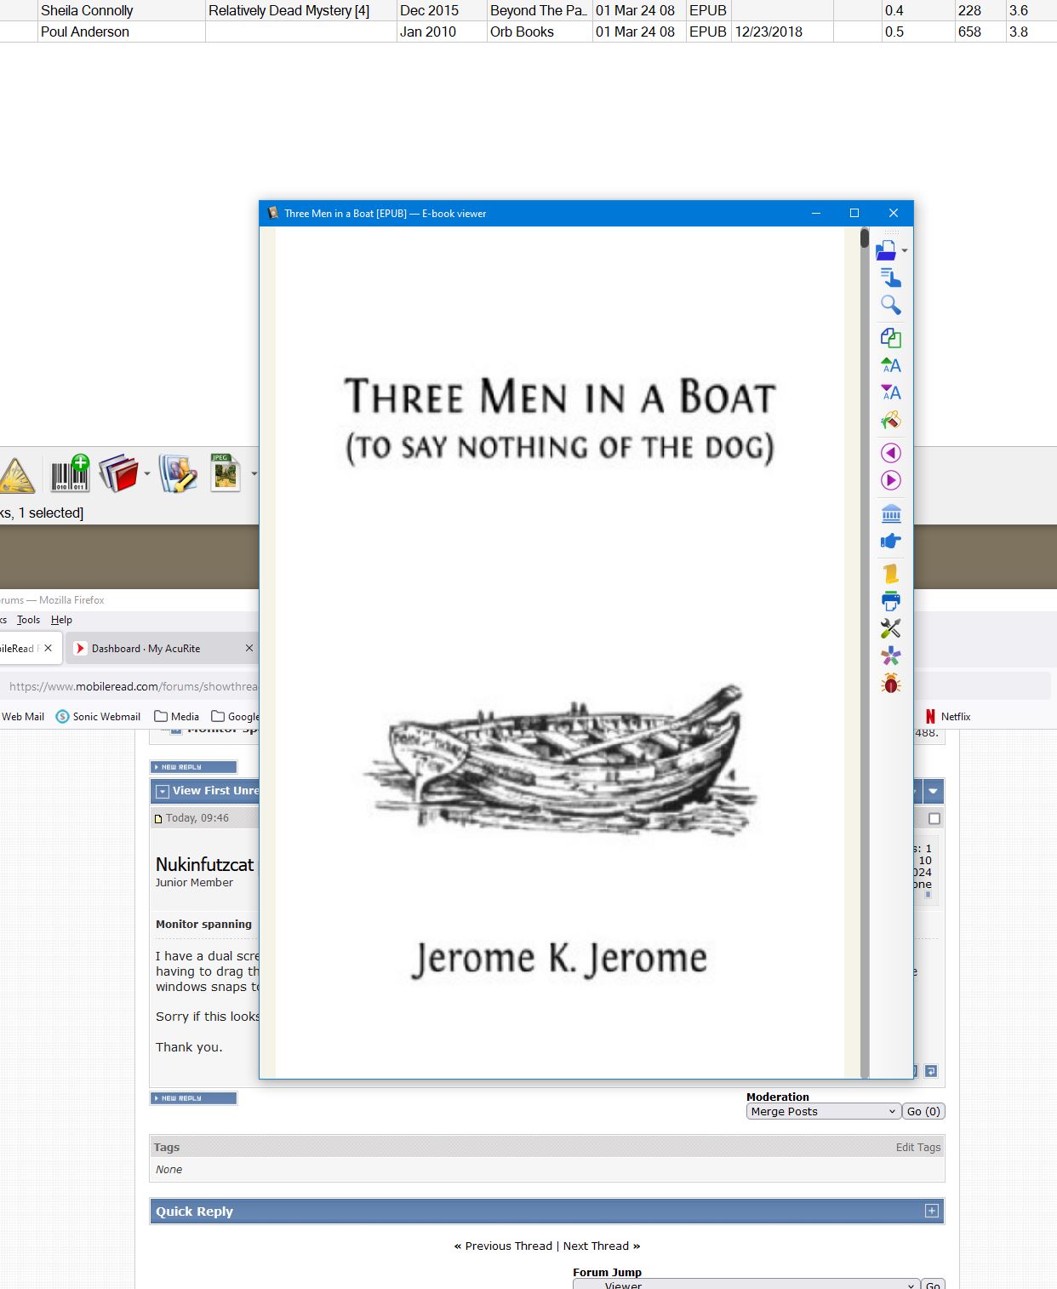Open Search with the magnifying glass icon

tap(891, 305)
